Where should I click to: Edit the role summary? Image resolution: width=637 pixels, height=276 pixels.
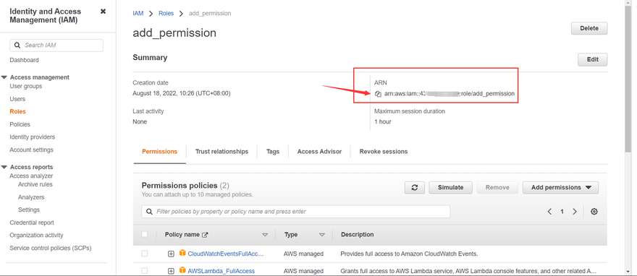[592, 59]
